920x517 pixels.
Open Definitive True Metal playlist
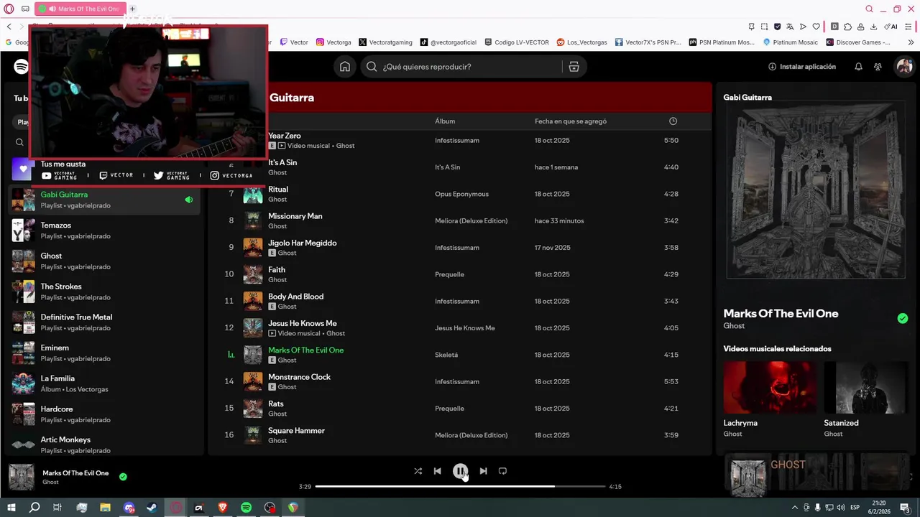pos(104,322)
